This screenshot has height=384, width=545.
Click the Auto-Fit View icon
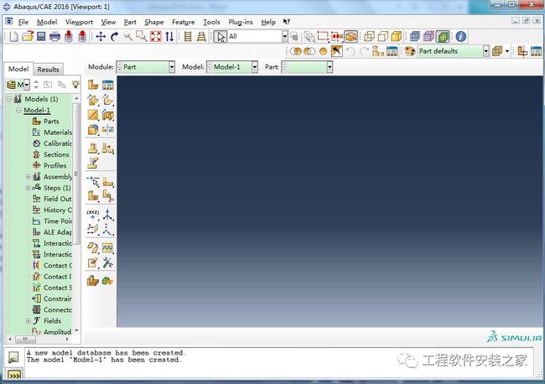click(155, 36)
